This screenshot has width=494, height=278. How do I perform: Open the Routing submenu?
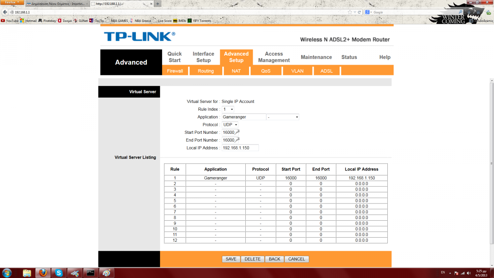click(x=206, y=71)
